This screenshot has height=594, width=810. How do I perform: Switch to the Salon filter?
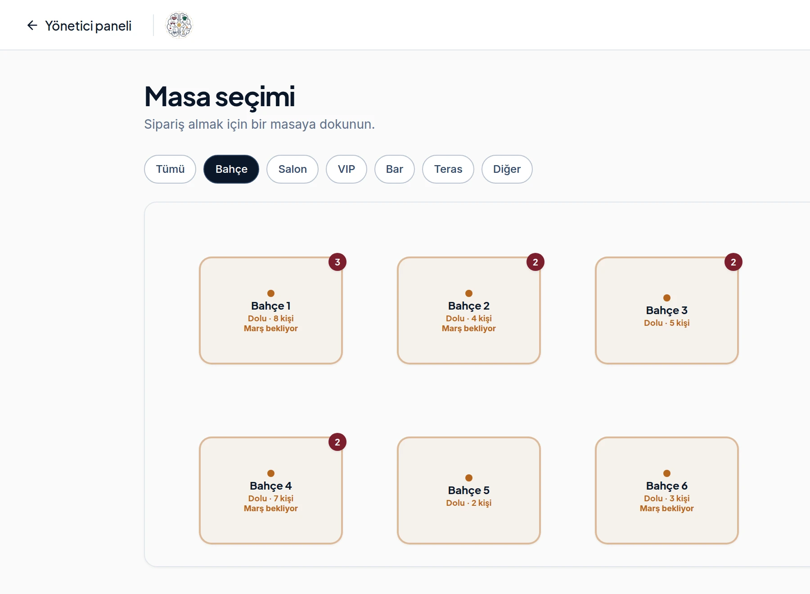[292, 169]
